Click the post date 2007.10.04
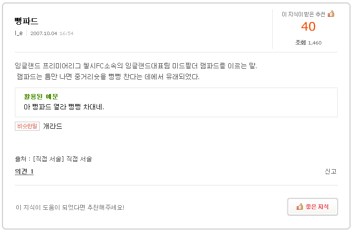 (x=44, y=34)
